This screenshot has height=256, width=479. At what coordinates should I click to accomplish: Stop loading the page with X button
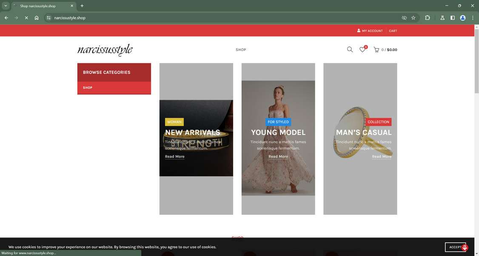(26, 18)
